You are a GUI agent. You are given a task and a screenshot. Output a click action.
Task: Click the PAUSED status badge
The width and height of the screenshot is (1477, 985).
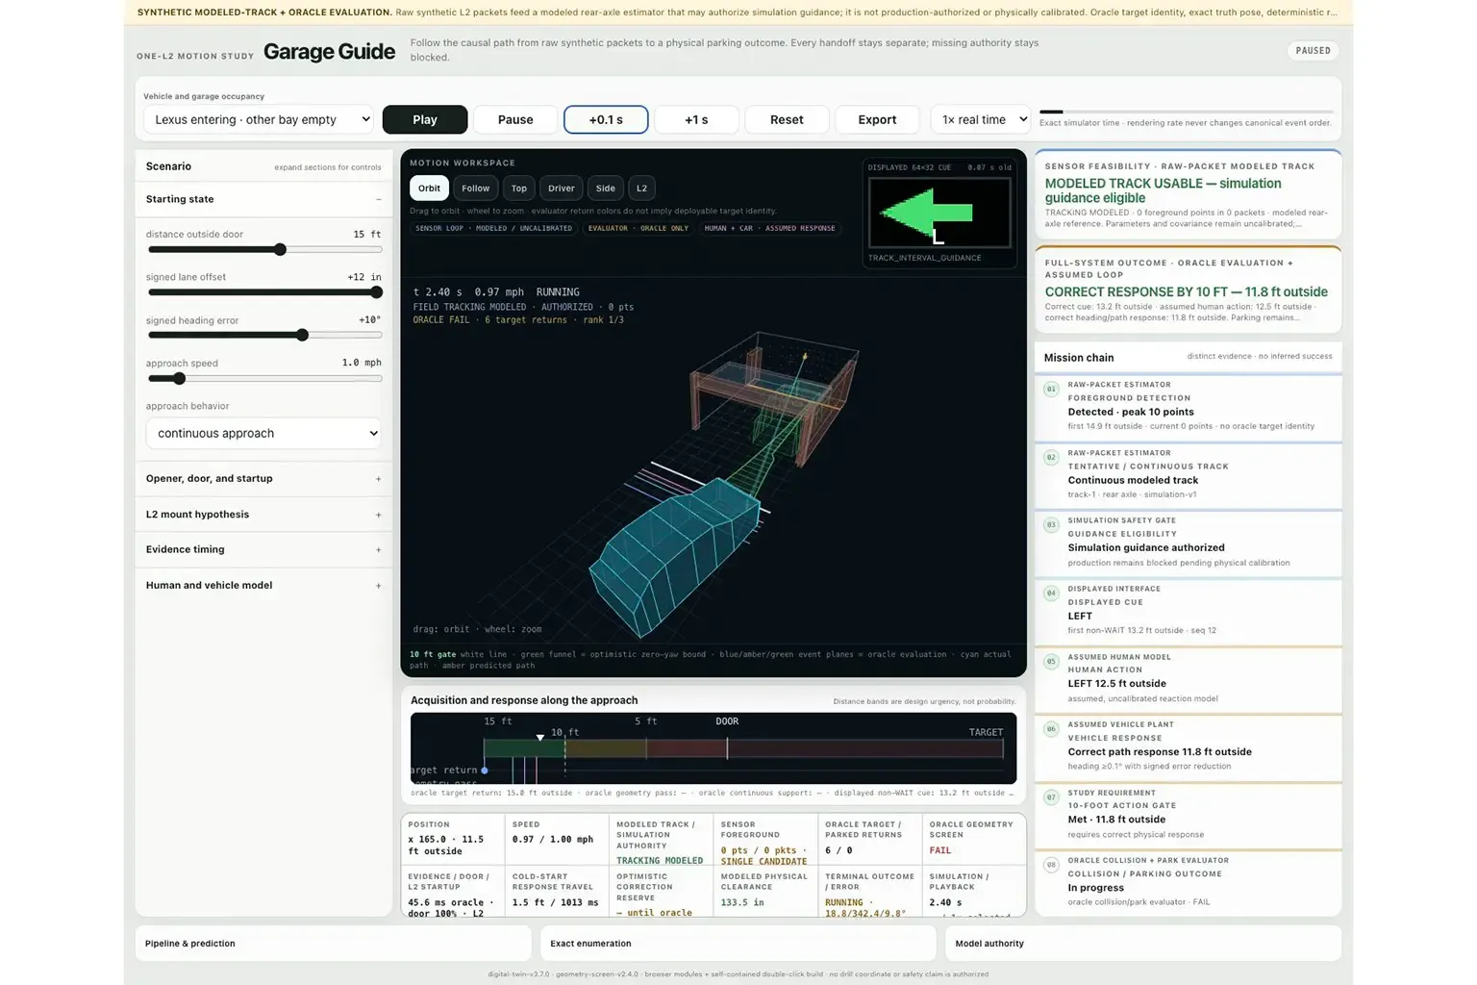click(1313, 51)
